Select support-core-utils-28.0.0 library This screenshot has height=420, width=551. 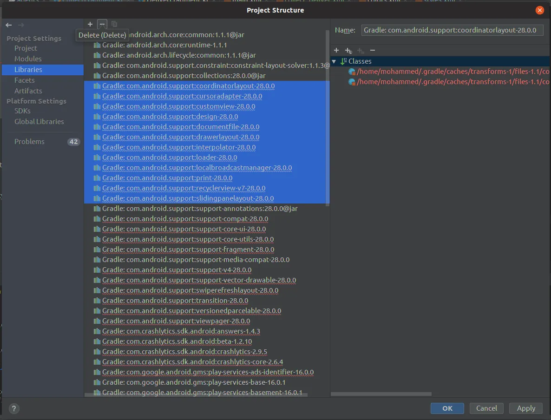click(x=207, y=239)
